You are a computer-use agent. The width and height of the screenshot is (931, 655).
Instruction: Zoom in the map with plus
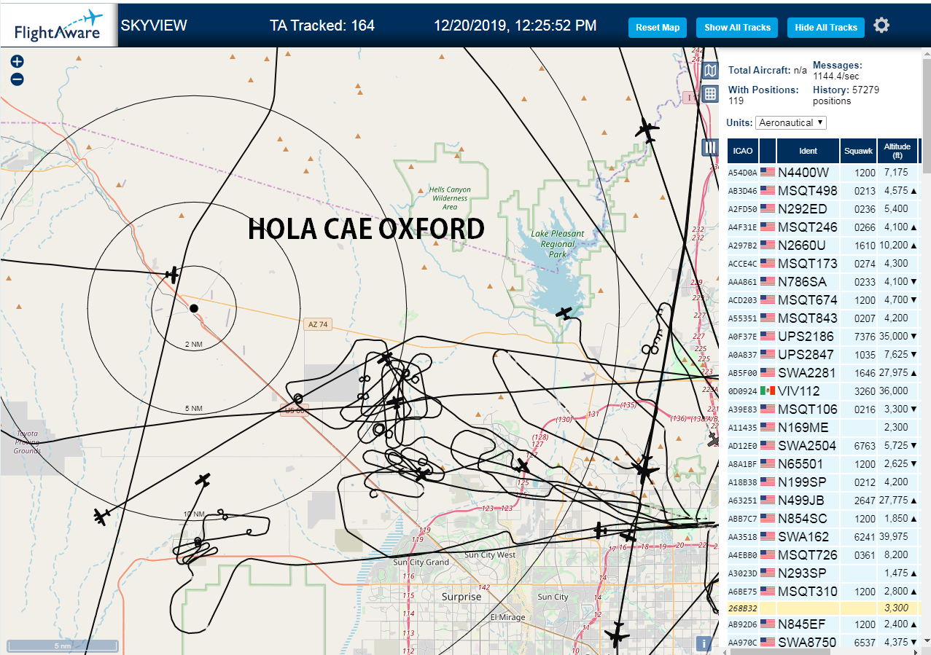point(17,62)
